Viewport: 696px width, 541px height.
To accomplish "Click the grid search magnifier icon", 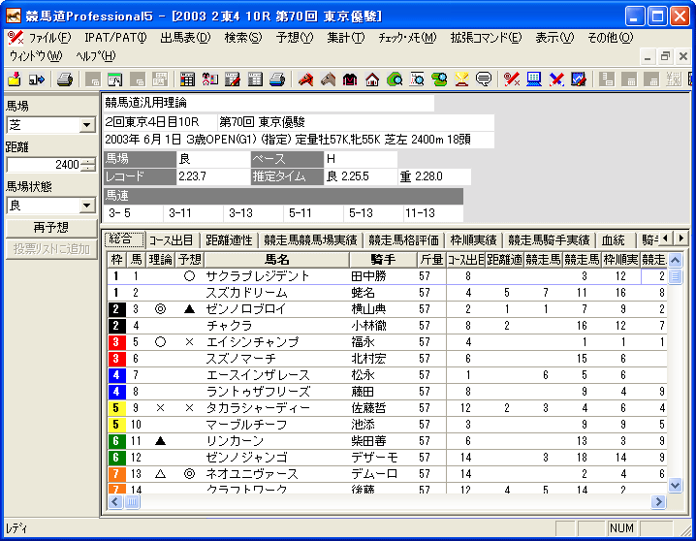I will [x=417, y=80].
